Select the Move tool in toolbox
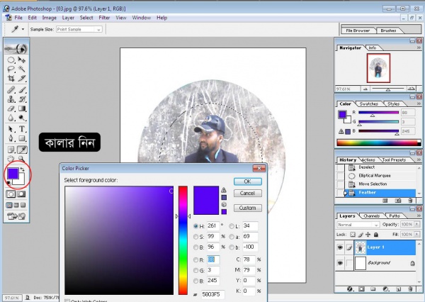Viewport: 425px width, 302px height. point(22,60)
